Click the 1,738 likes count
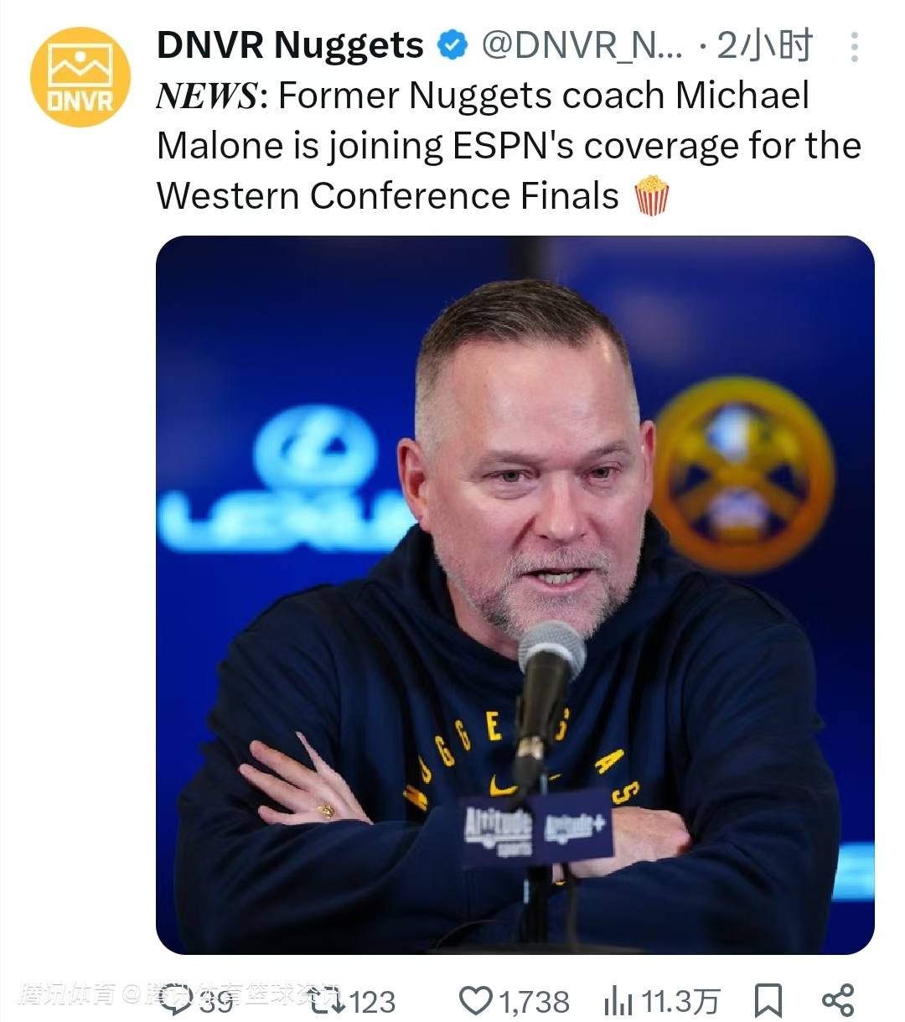This screenshot has width=905, height=1022. pos(534,1001)
